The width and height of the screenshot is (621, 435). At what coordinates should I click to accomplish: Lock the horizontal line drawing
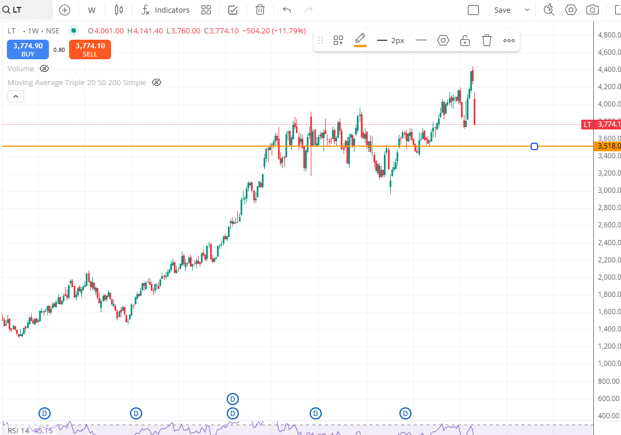[x=465, y=40]
